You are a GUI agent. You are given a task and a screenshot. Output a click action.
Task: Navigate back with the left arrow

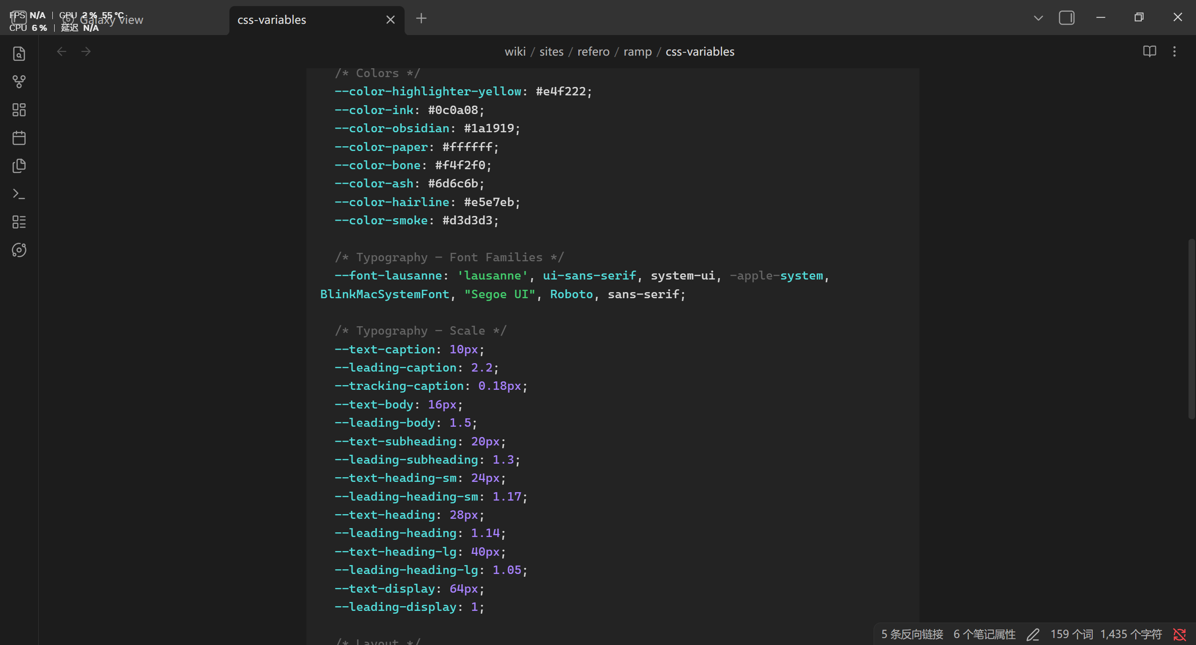61,51
